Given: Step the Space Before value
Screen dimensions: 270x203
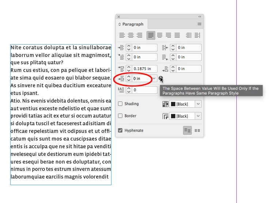Looking at the screenshot, I should point(129,69).
